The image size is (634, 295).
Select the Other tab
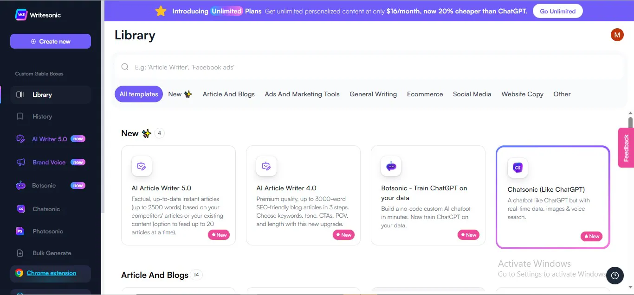tap(562, 94)
